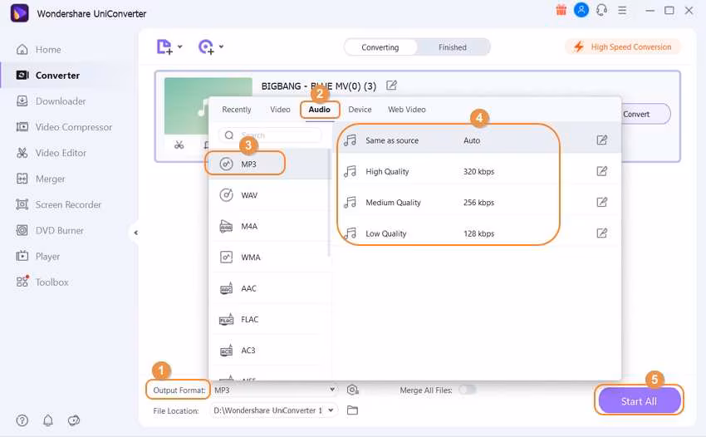
Task: Choose AAC audio format
Action: point(269,288)
